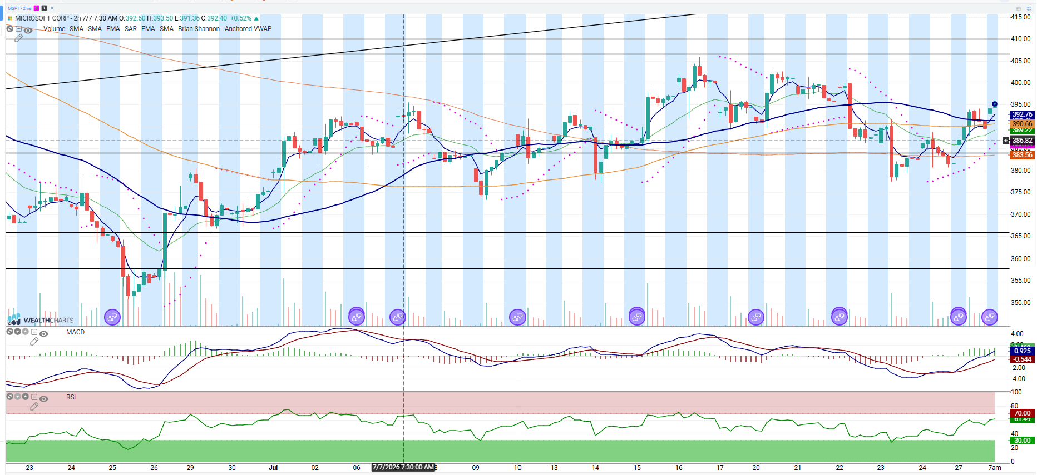Click the 0.925 MACD value label
Viewport: 1037px width, 475px height.
click(1022, 351)
